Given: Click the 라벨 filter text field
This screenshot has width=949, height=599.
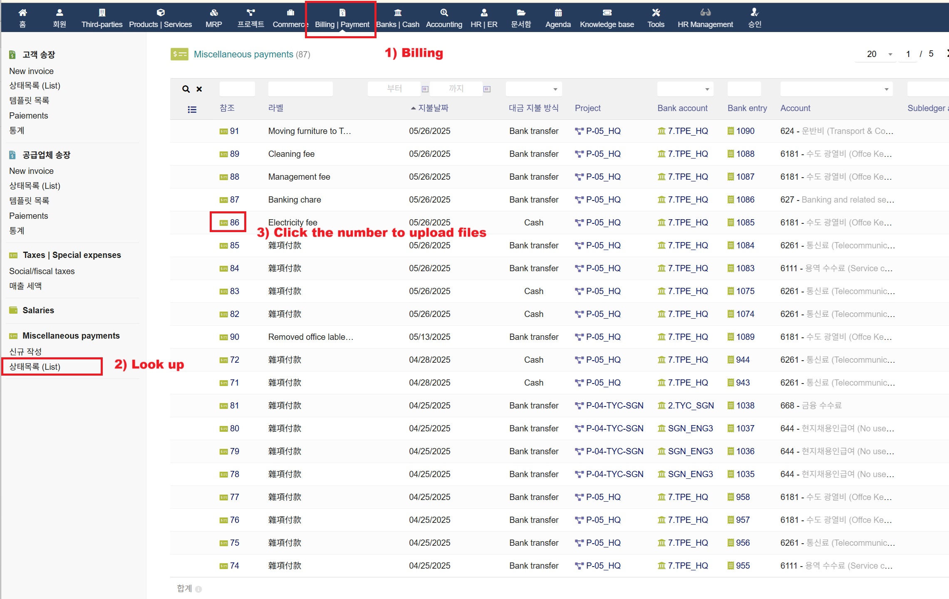Looking at the screenshot, I should click(300, 89).
